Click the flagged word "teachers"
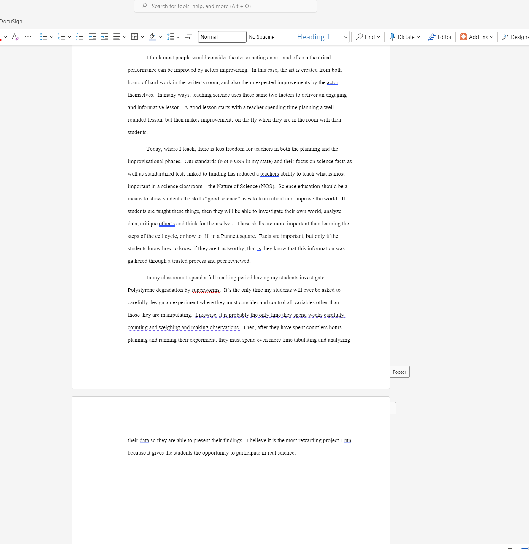Screen dimensions: 529x553 [x=269, y=174]
